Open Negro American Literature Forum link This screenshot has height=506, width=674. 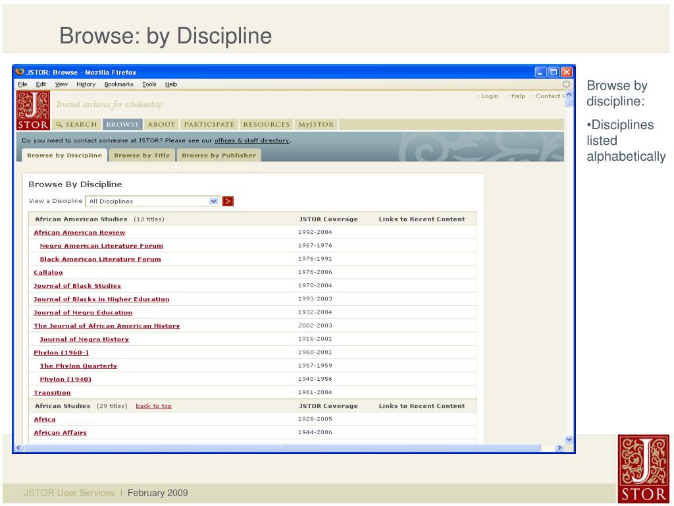(x=101, y=246)
